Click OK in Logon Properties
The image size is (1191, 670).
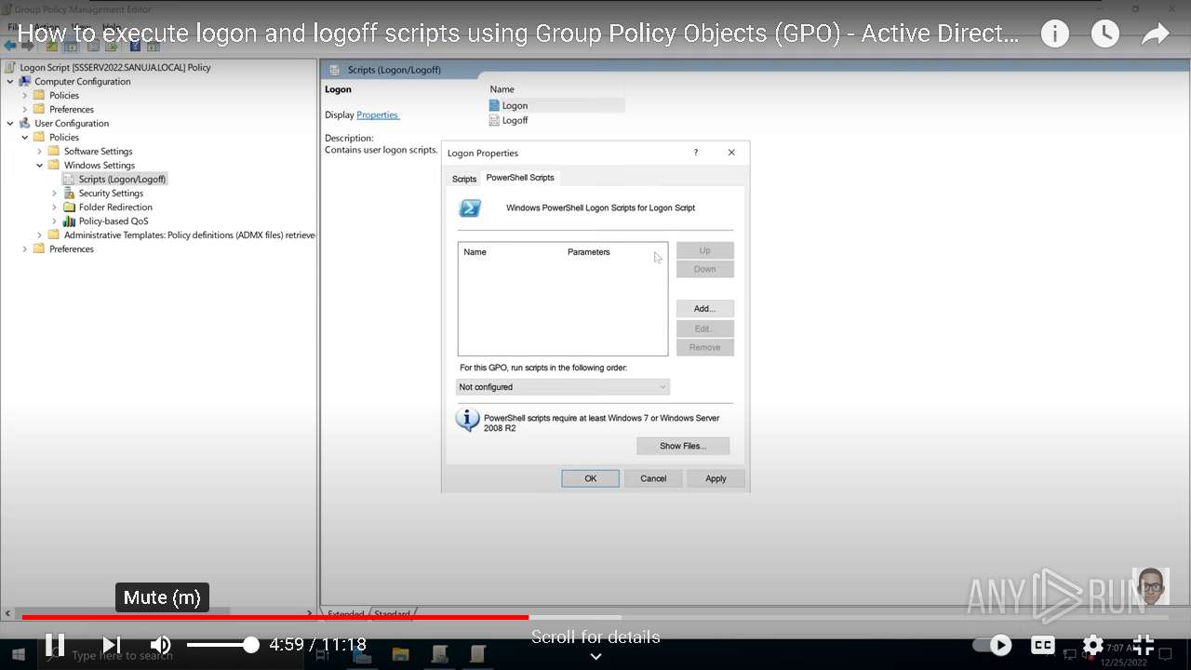point(590,478)
